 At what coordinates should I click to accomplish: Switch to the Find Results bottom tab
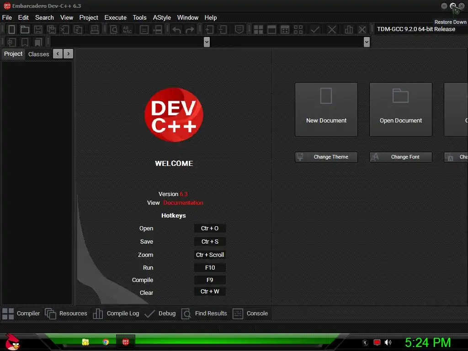[x=204, y=314]
